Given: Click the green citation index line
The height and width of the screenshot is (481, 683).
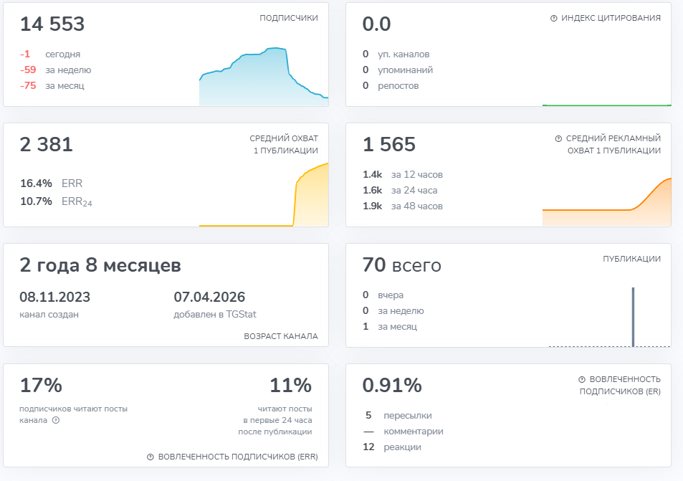Looking at the screenshot, I should [607, 105].
